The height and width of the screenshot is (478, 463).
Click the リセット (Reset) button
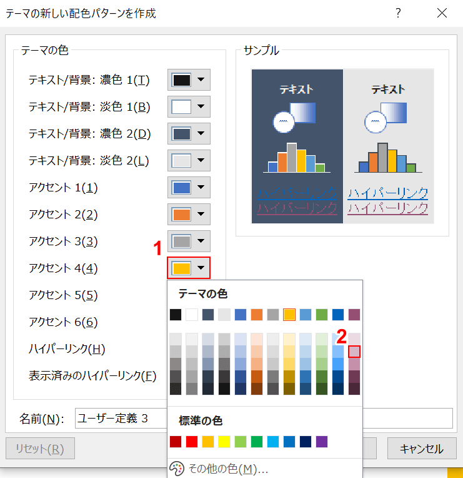coord(40,449)
